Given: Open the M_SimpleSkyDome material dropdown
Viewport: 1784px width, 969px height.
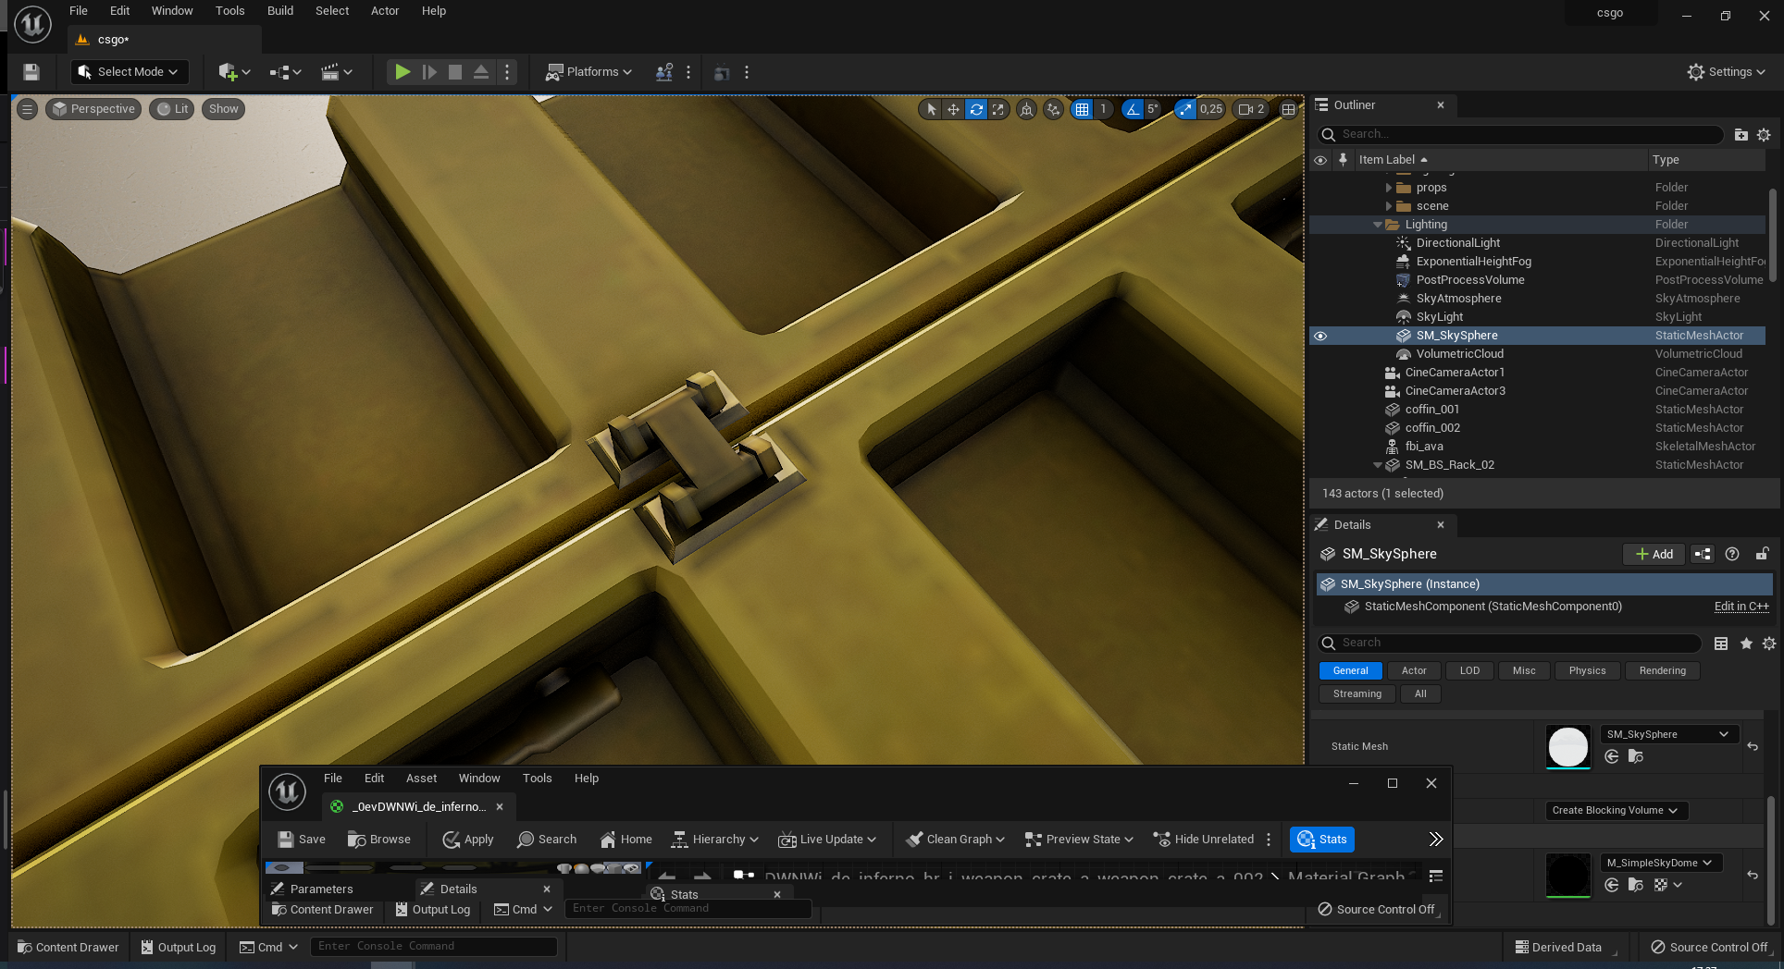Looking at the screenshot, I should coord(1661,863).
